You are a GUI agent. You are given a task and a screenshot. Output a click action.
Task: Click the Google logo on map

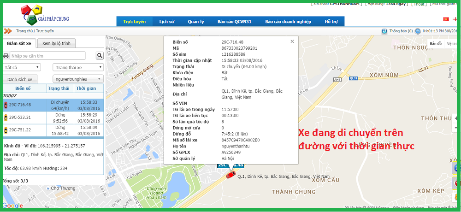coord(12,205)
